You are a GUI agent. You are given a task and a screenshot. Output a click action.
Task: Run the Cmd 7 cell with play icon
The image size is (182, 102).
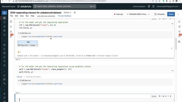pyautogui.click(x=160, y=96)
